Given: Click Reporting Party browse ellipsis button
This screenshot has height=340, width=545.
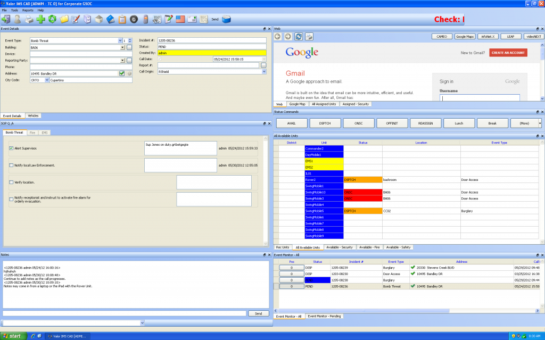Looking at the screenshot, I should pos(129,61).
